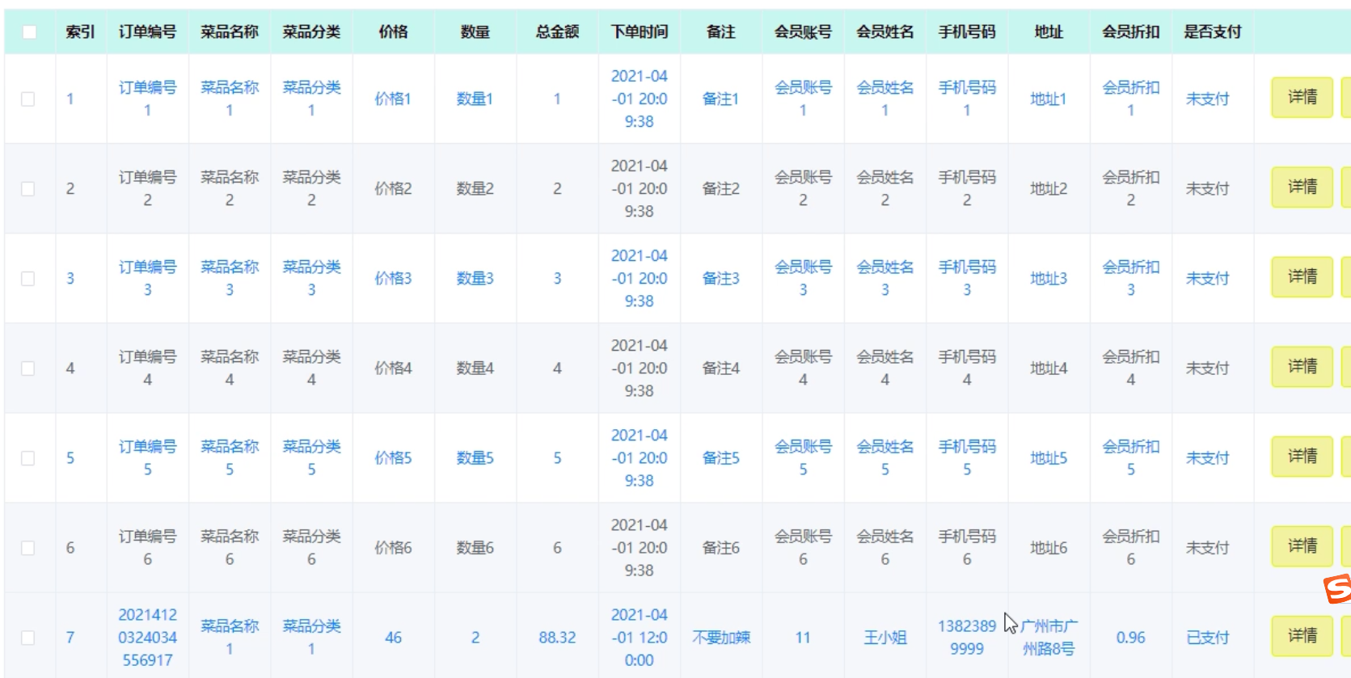This screenshot has width=1351, height=678.
Task: Click the 未支付 status in row 6
Action: click(x=1207, y=547)
